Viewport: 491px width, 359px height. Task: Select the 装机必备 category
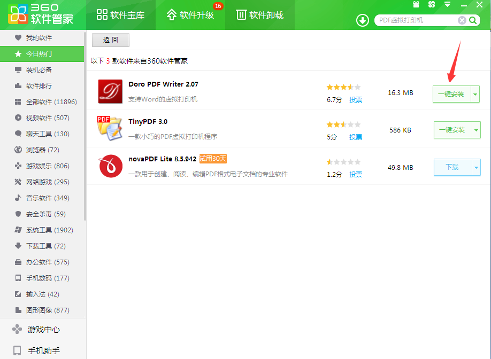click(42, 70)
